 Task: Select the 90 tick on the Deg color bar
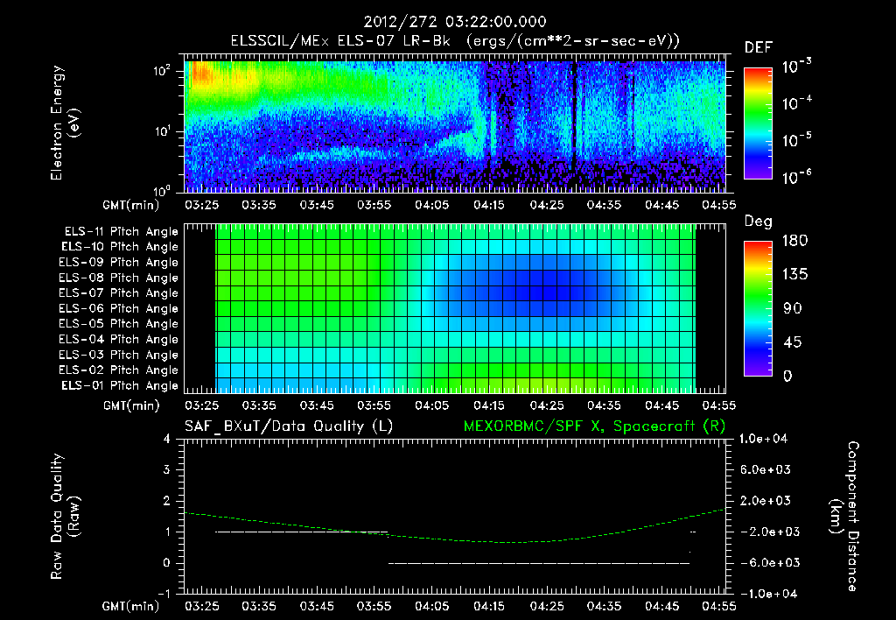793,308
